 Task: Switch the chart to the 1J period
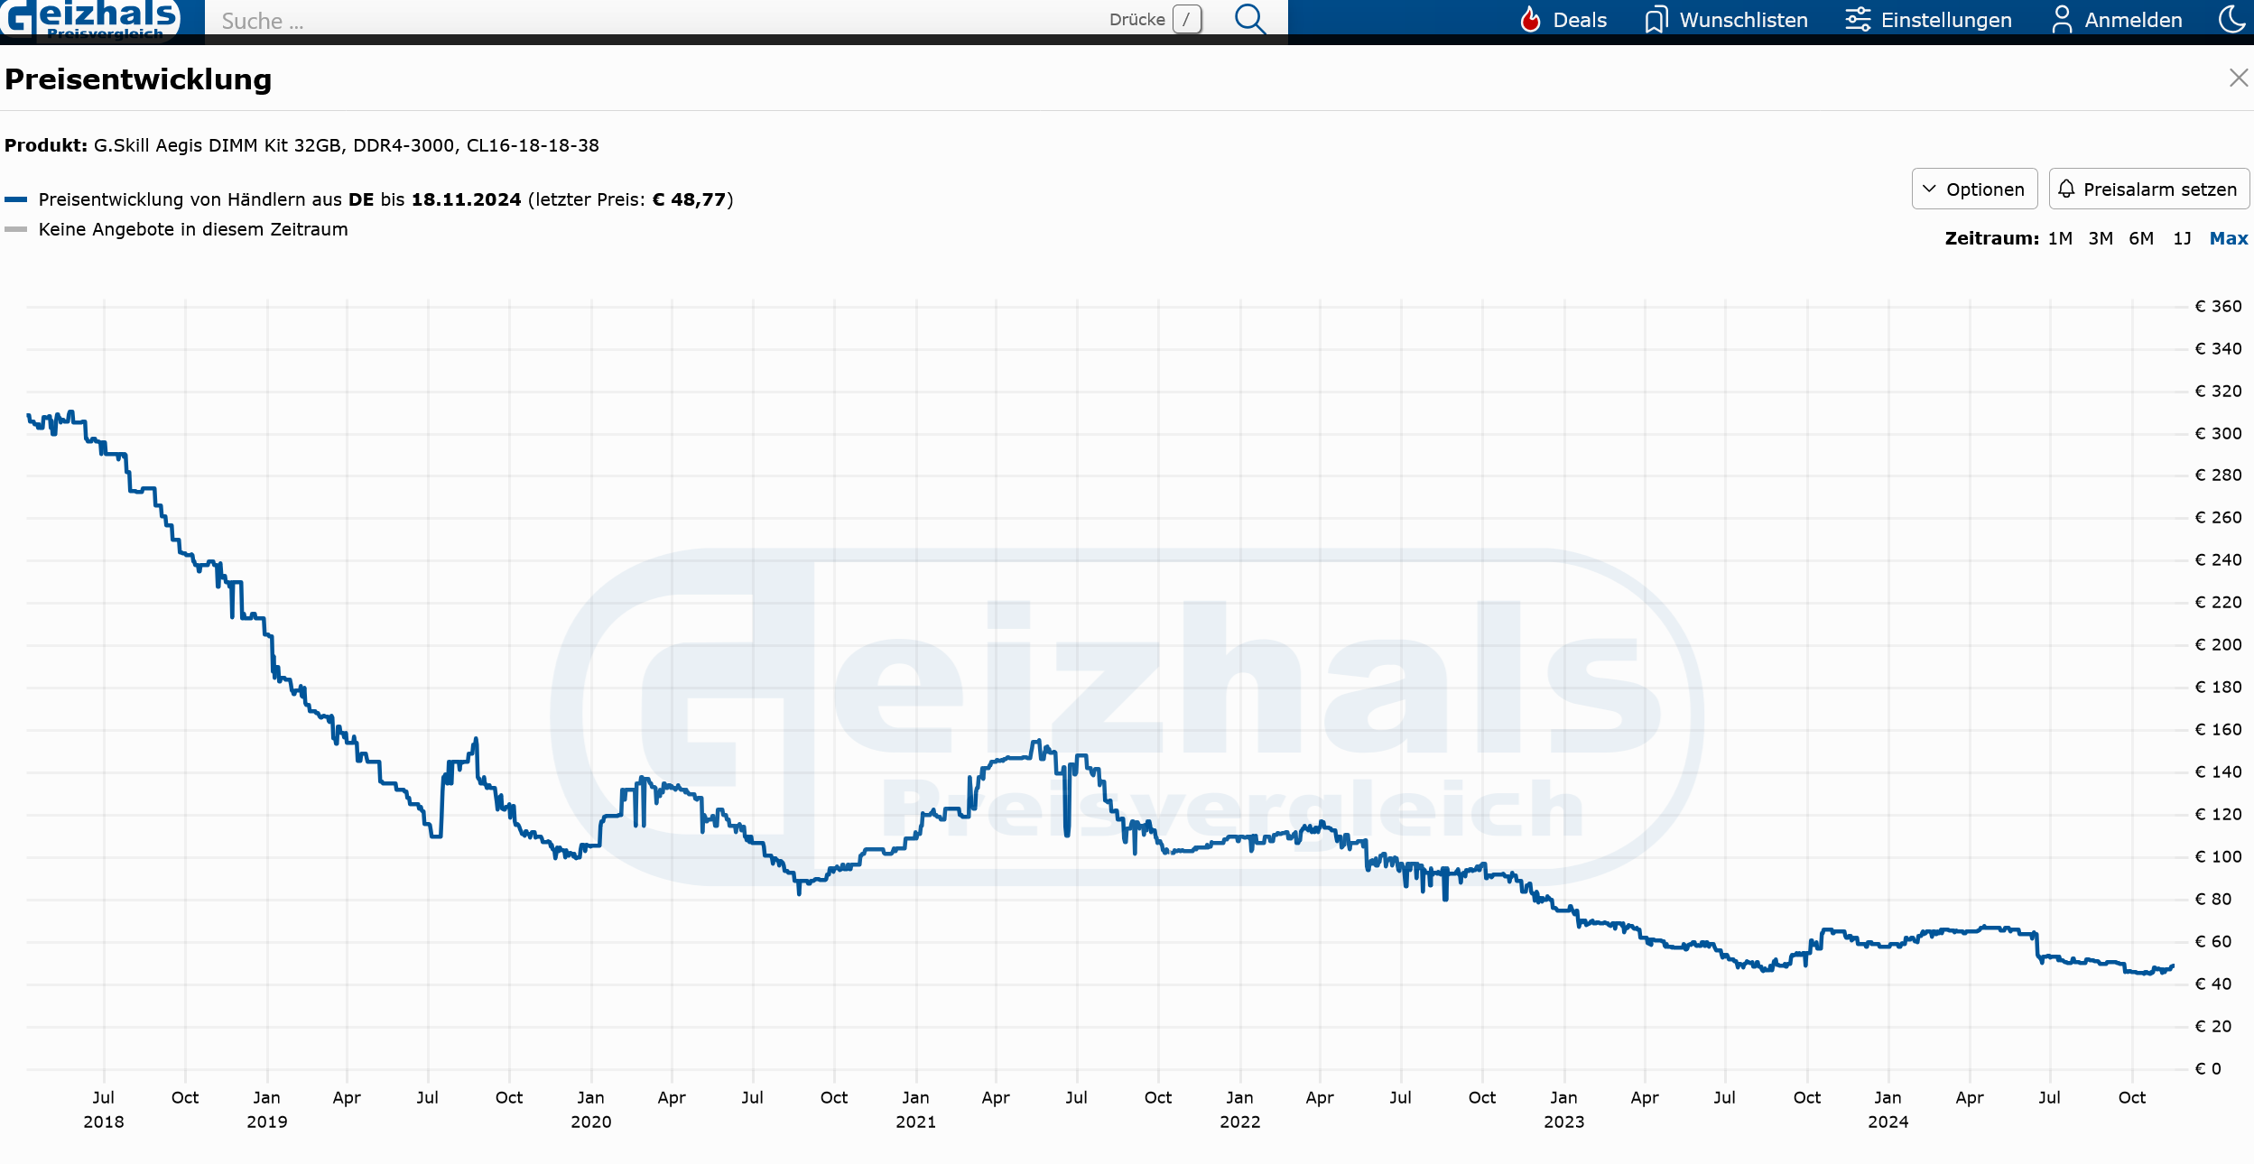tap(2182, 238)
